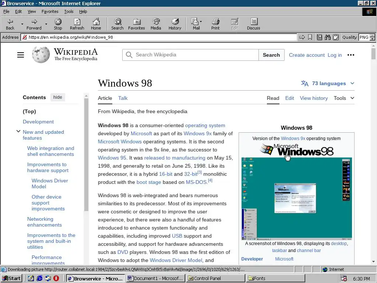Screen dimensions: 377x283
Task: Click the clipboard icon beside Quality
Action: tap(336, 37)
